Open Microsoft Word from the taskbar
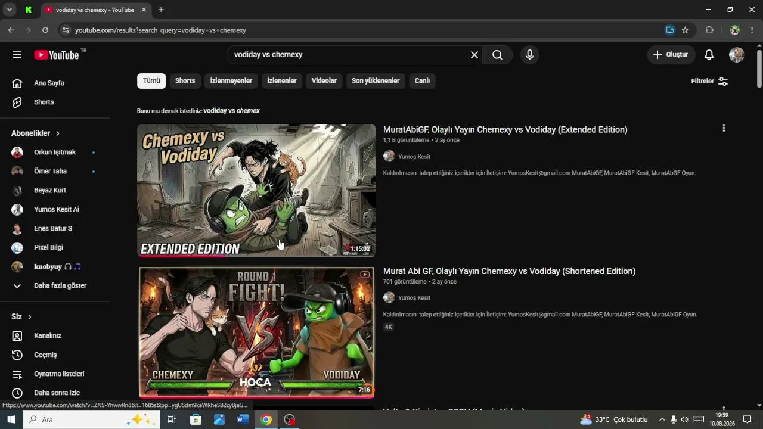This screenshot has width=763, height=429. pos(242,419)
